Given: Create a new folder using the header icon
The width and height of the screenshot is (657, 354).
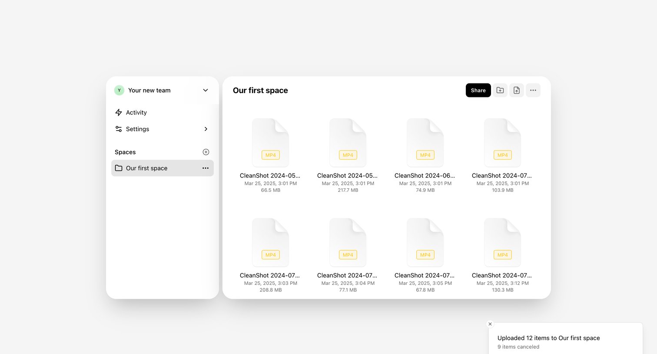Looking at the screenshot, I should pyautogui.click(x=500, y=90).
